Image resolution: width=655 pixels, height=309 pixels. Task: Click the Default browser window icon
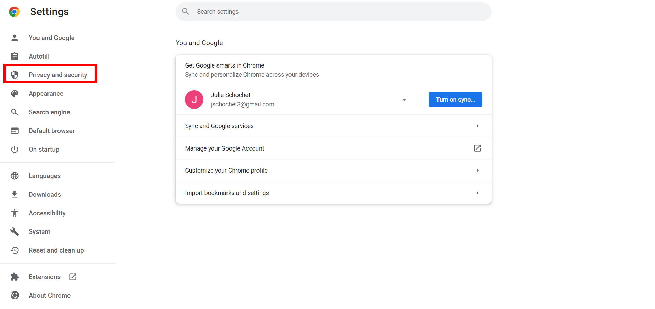pos(14,131)
